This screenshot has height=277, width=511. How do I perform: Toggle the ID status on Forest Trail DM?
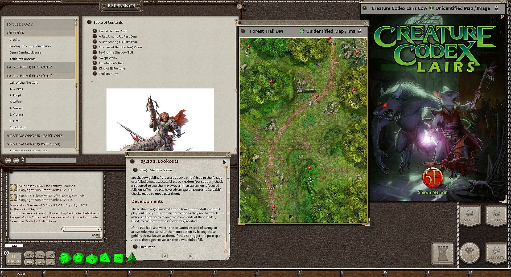302,31
